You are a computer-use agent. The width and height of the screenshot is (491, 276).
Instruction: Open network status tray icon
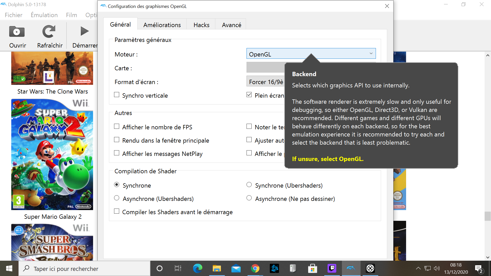click(427, 268)
